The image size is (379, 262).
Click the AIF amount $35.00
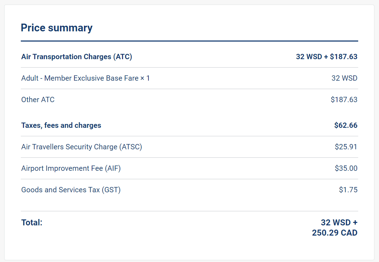pyautogui.click(x=346, y=168)
